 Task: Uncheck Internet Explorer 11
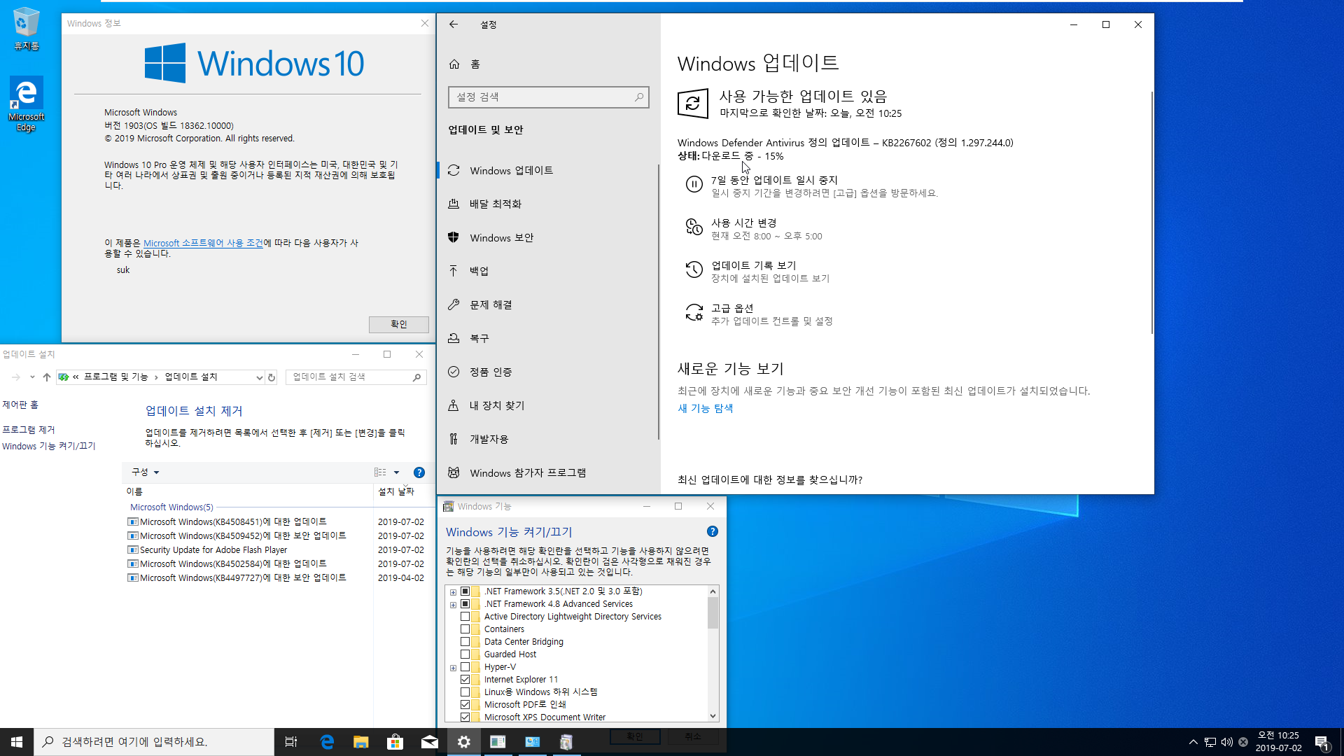465,680
